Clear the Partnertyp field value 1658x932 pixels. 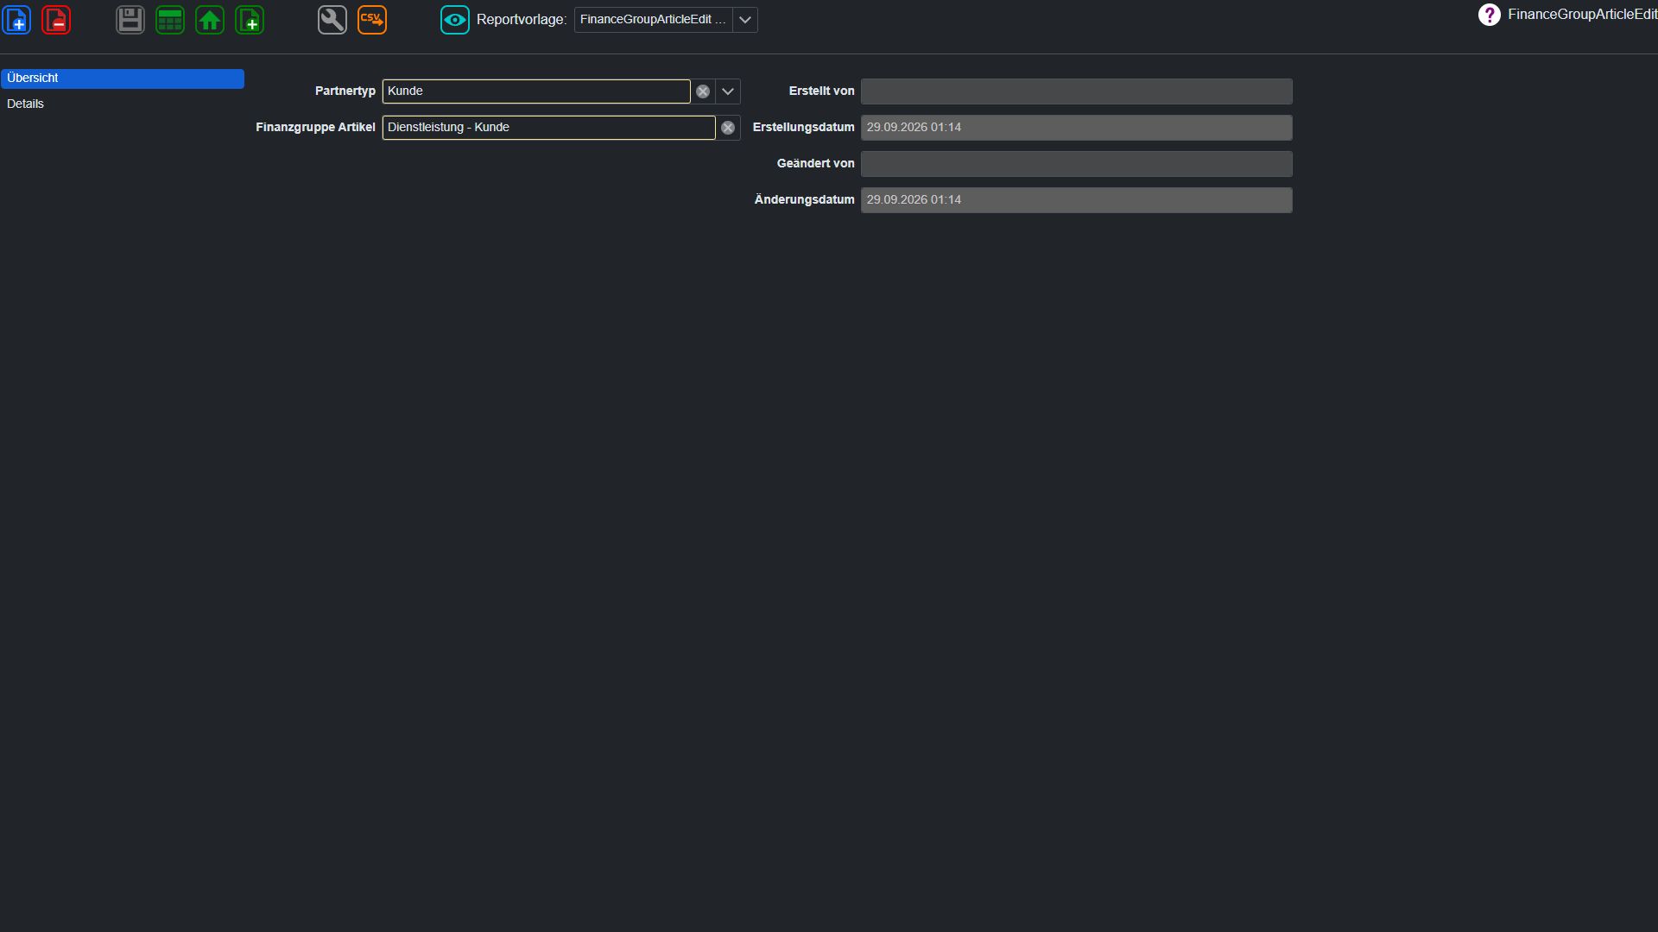(x=703, y=91)
